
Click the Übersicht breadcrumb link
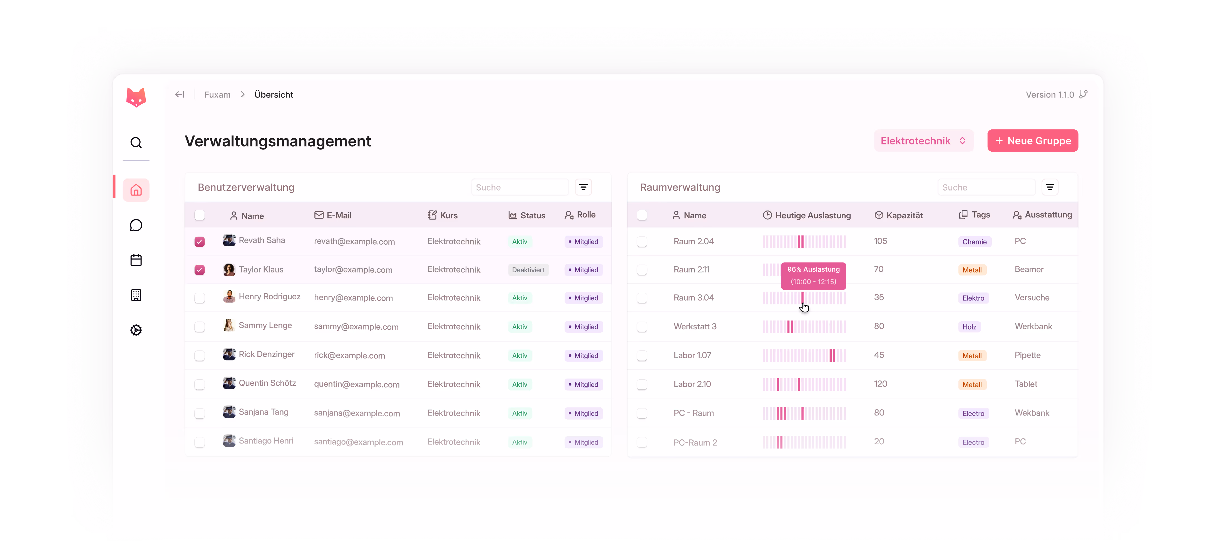point(274,95)
